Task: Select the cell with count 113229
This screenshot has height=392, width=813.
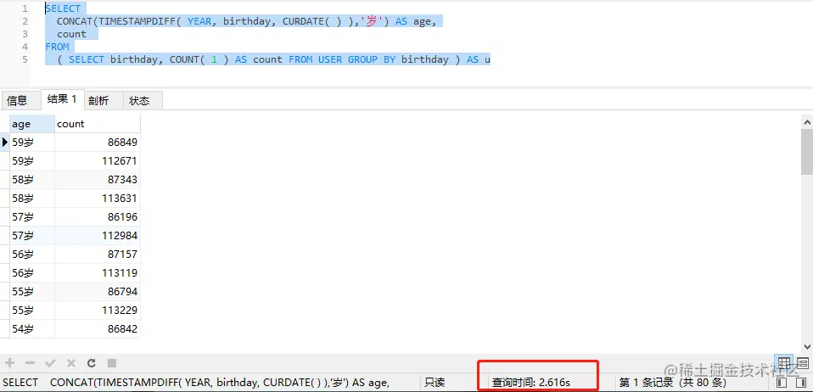Action: [98, 310]
